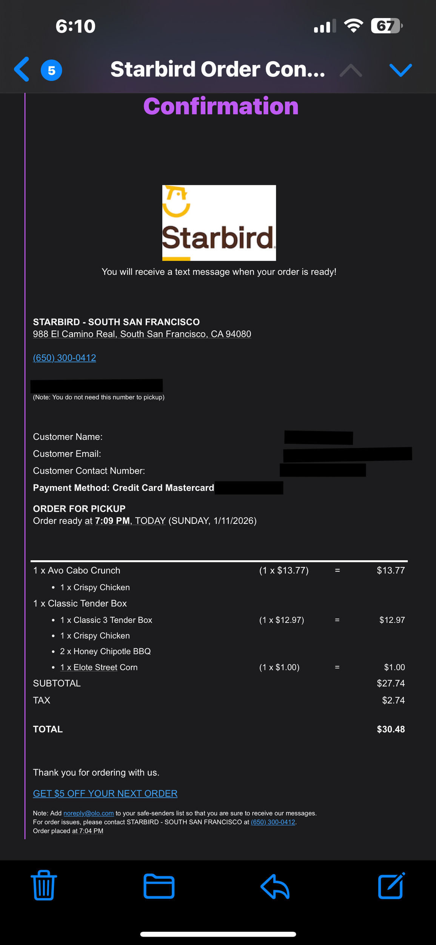Tap the Order placed at 7:04 PM time

tap(91, 831)
